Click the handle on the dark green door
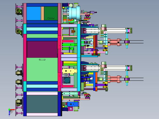The height and width of the screenshot is (119, 159). [51, 18]
